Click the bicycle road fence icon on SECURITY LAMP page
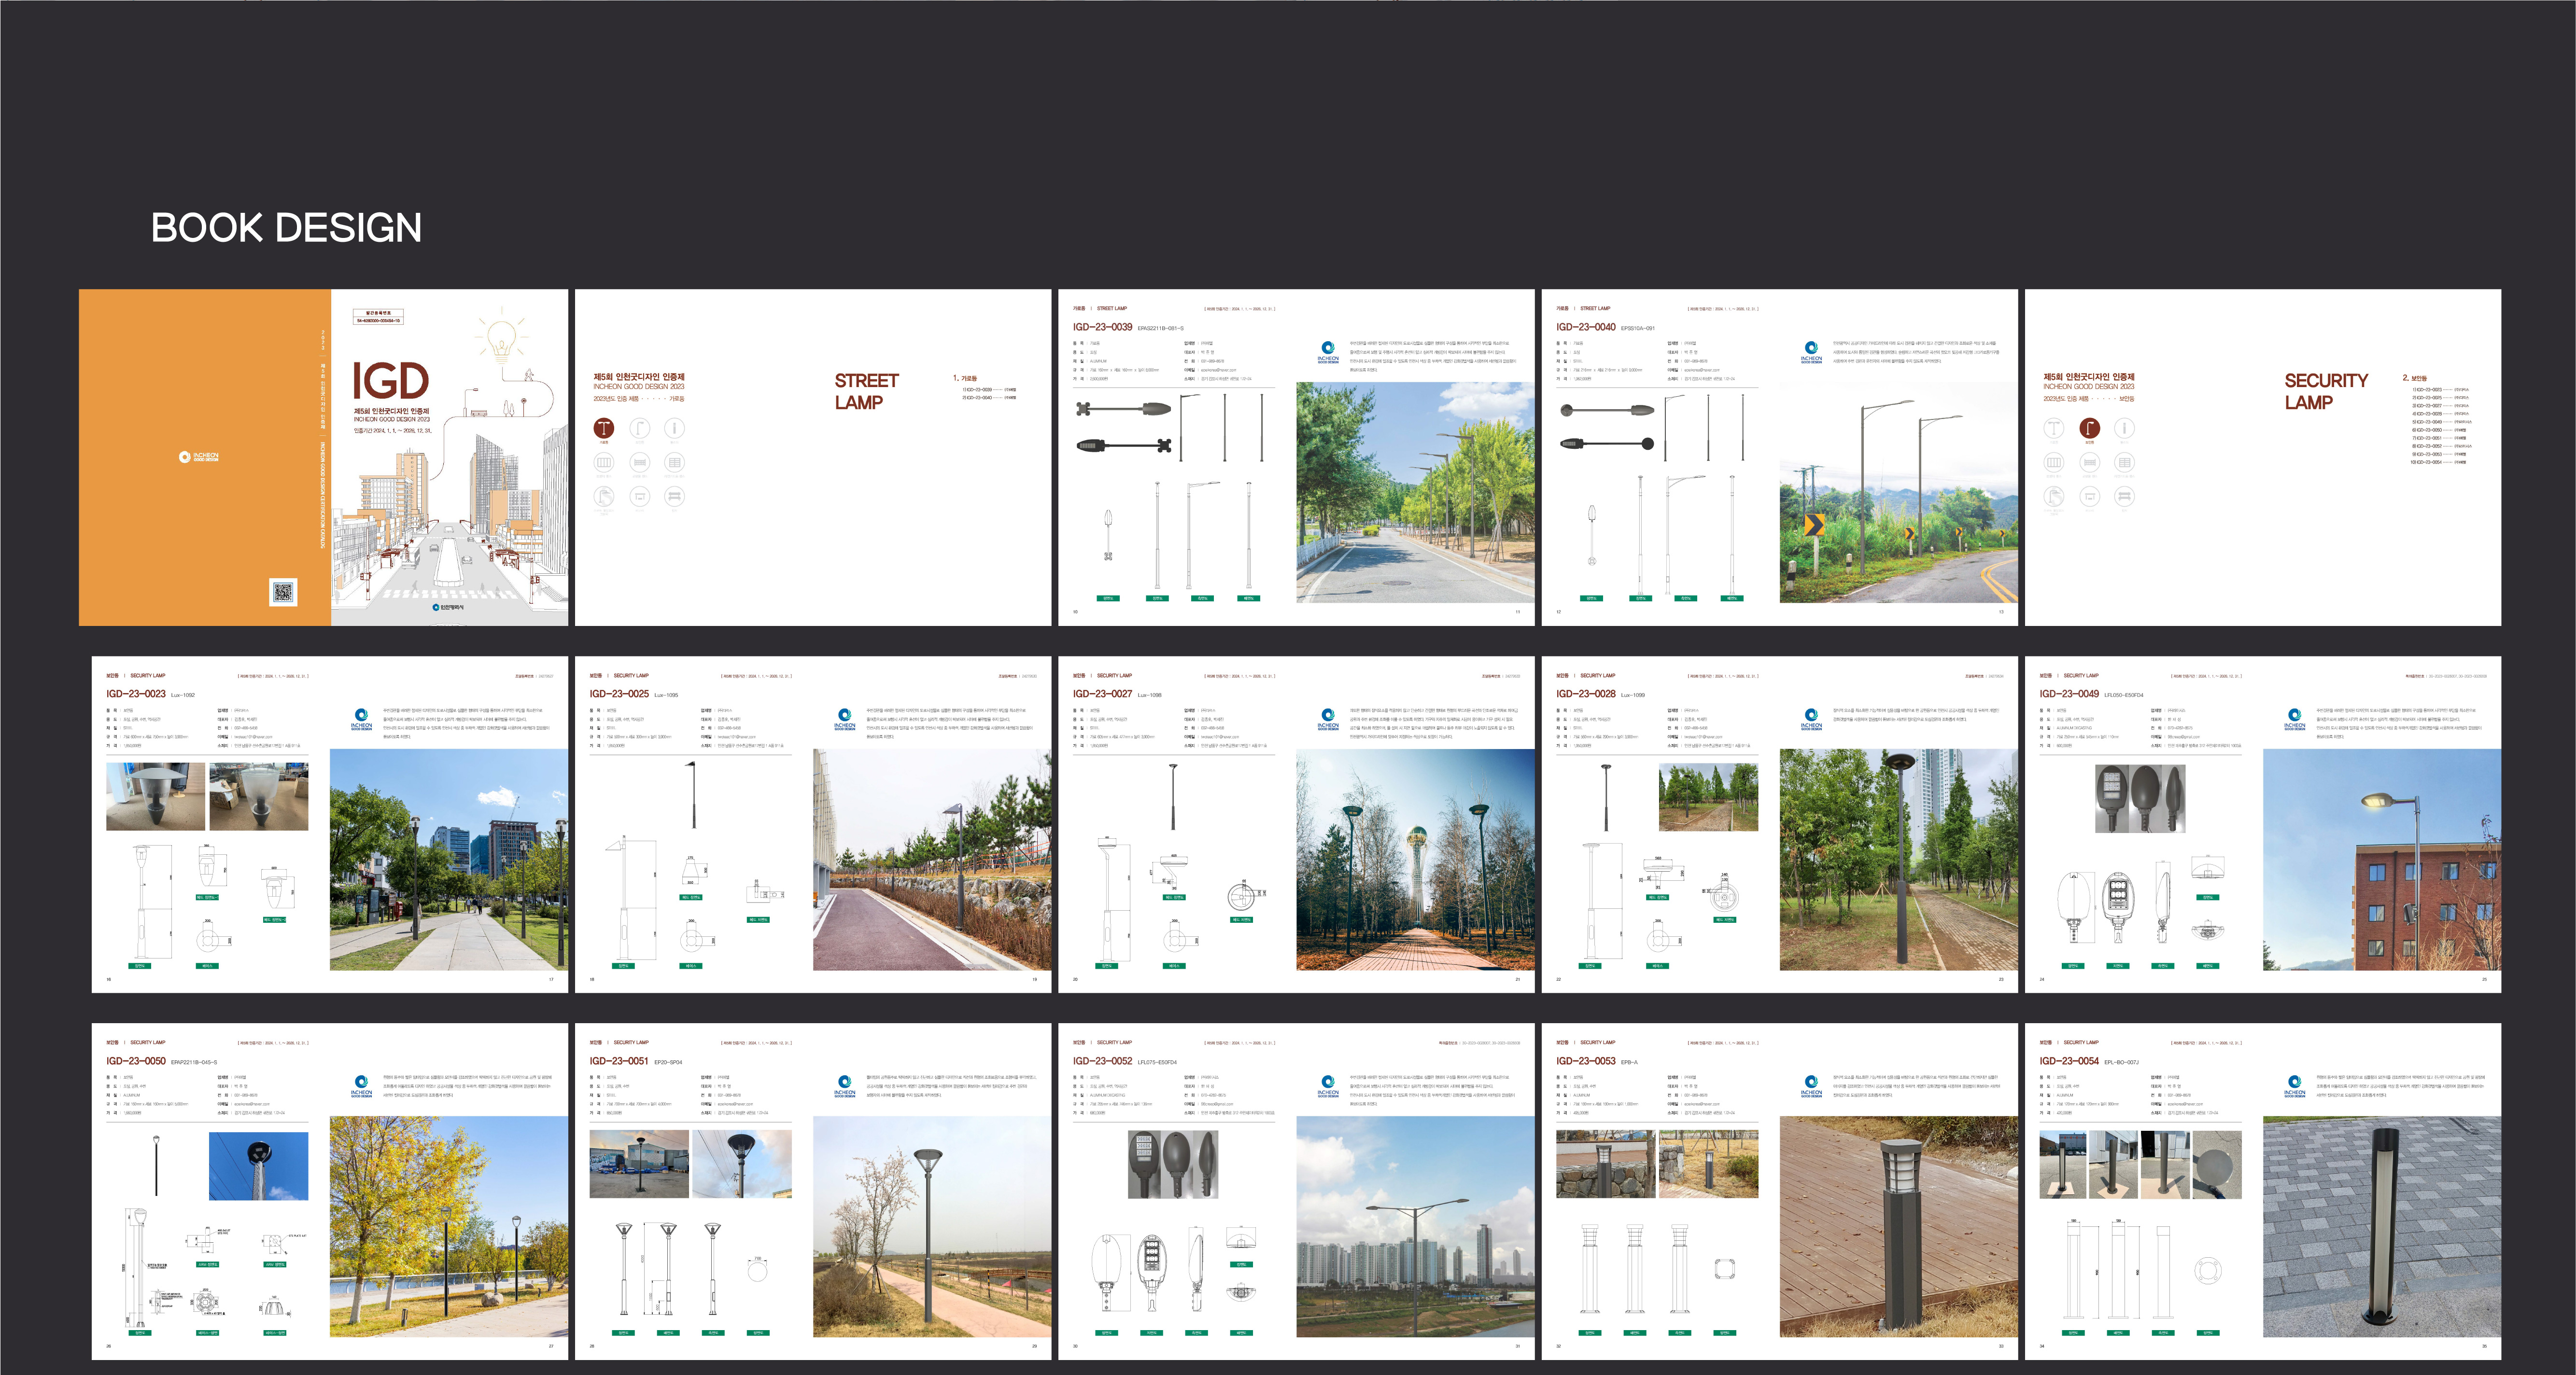Image resolution: width=2576 pixels, height=1375 pixels. (2125, 463)
